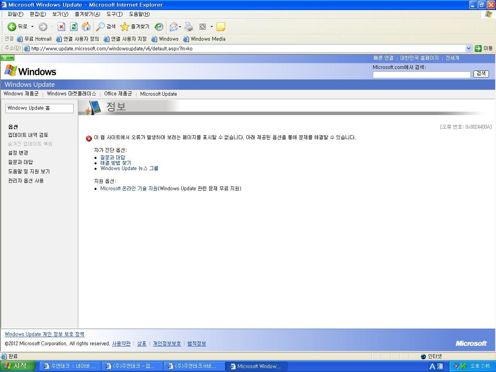Open Windows 제품군 tab
This screenshot has width=496, height=372.
pyautogui.click(x=21, y=94)
